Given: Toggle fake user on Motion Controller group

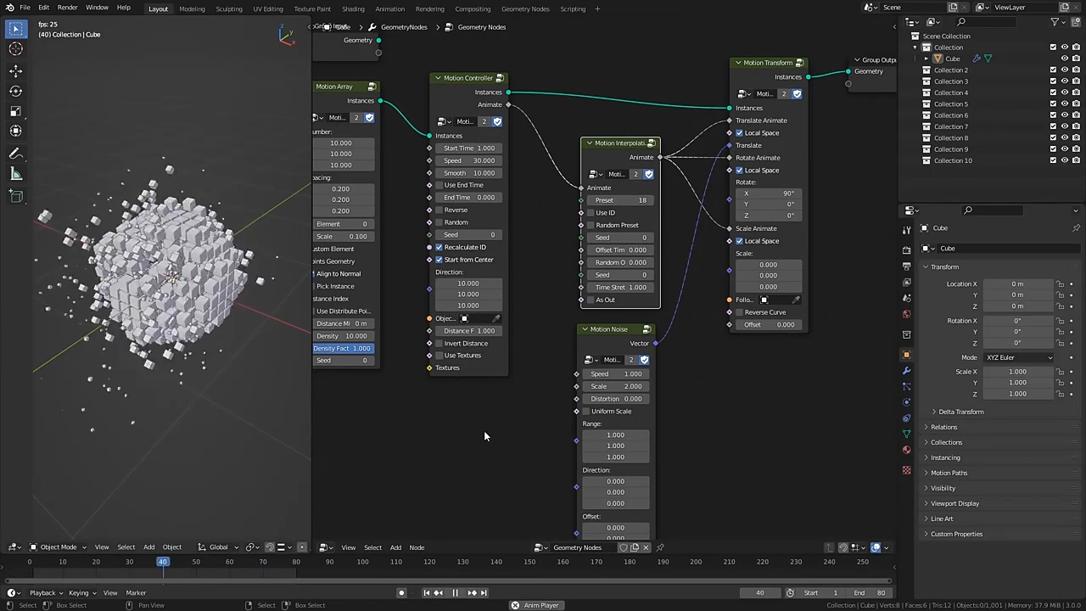Looking at the screenshot, I should 497,121.
